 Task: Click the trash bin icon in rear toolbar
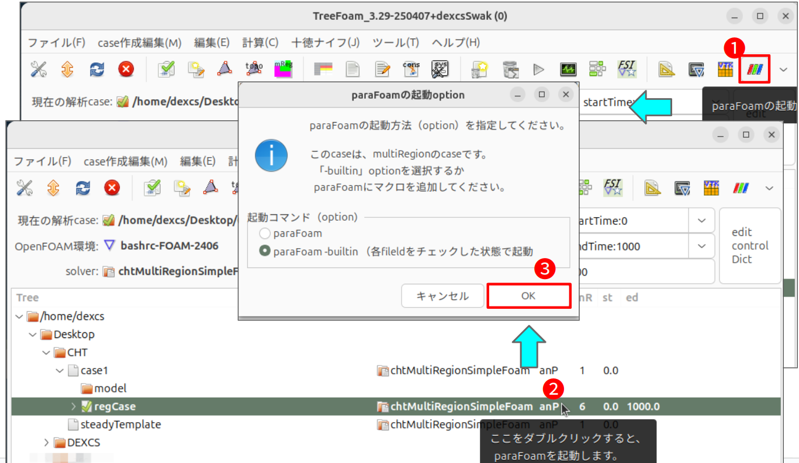coord(510,70)
